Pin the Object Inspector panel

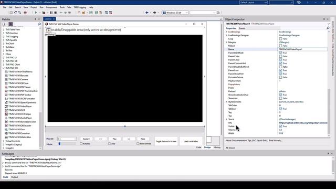324,19
